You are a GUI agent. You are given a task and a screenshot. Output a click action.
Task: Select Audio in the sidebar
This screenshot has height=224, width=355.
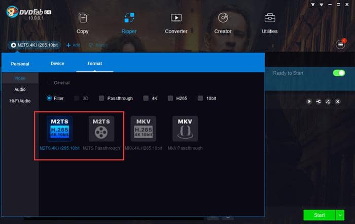pyautogui.click(x=20, y=89)
